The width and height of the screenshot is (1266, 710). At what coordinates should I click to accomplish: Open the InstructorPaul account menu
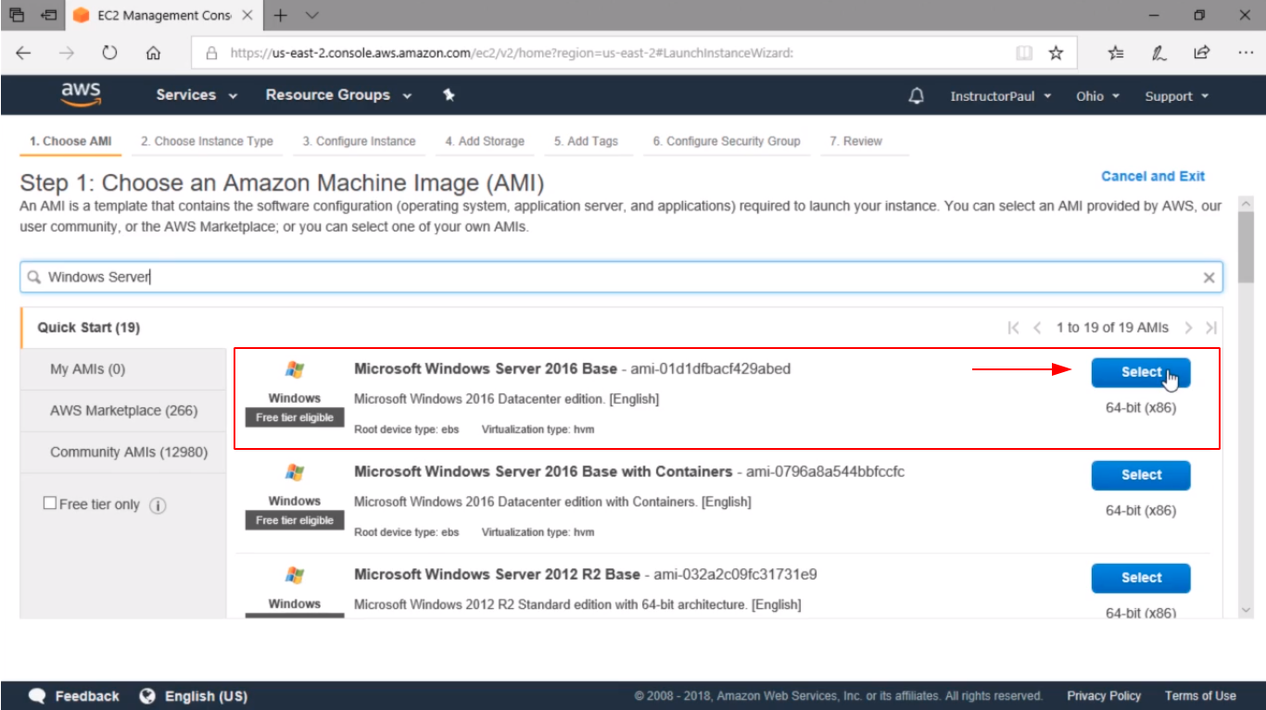click(1001, 96)
